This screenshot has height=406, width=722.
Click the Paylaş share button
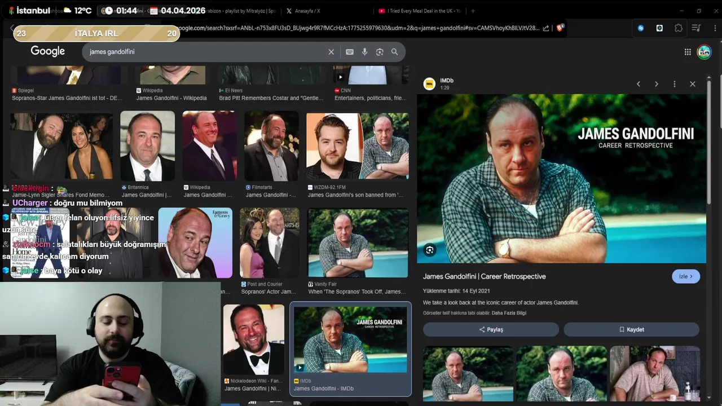[491, 329]
